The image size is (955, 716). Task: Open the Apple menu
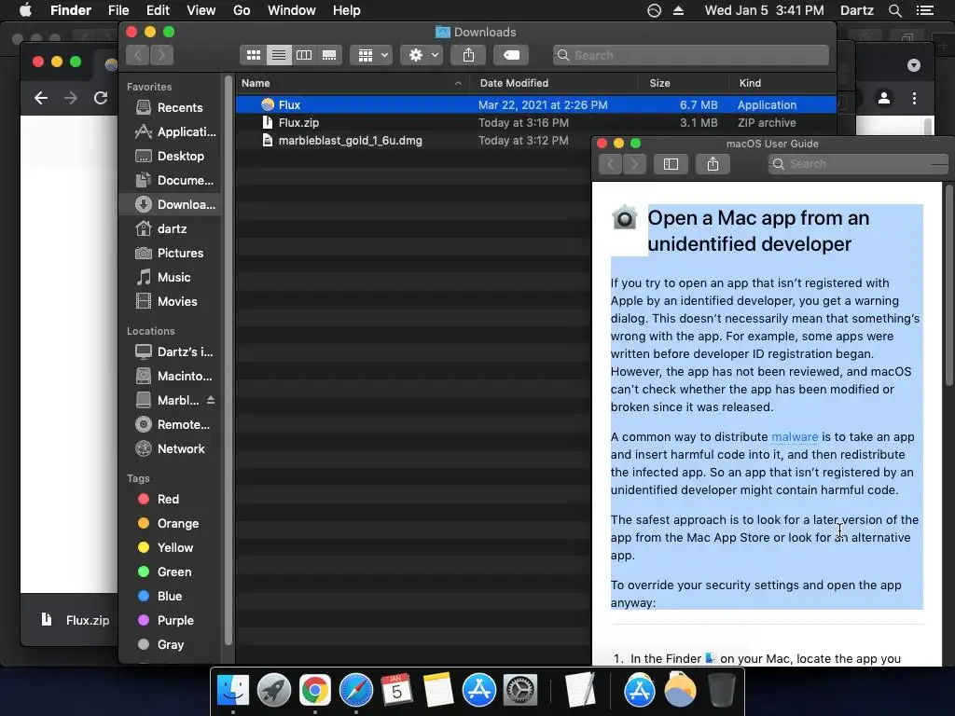tap(25, 10)
